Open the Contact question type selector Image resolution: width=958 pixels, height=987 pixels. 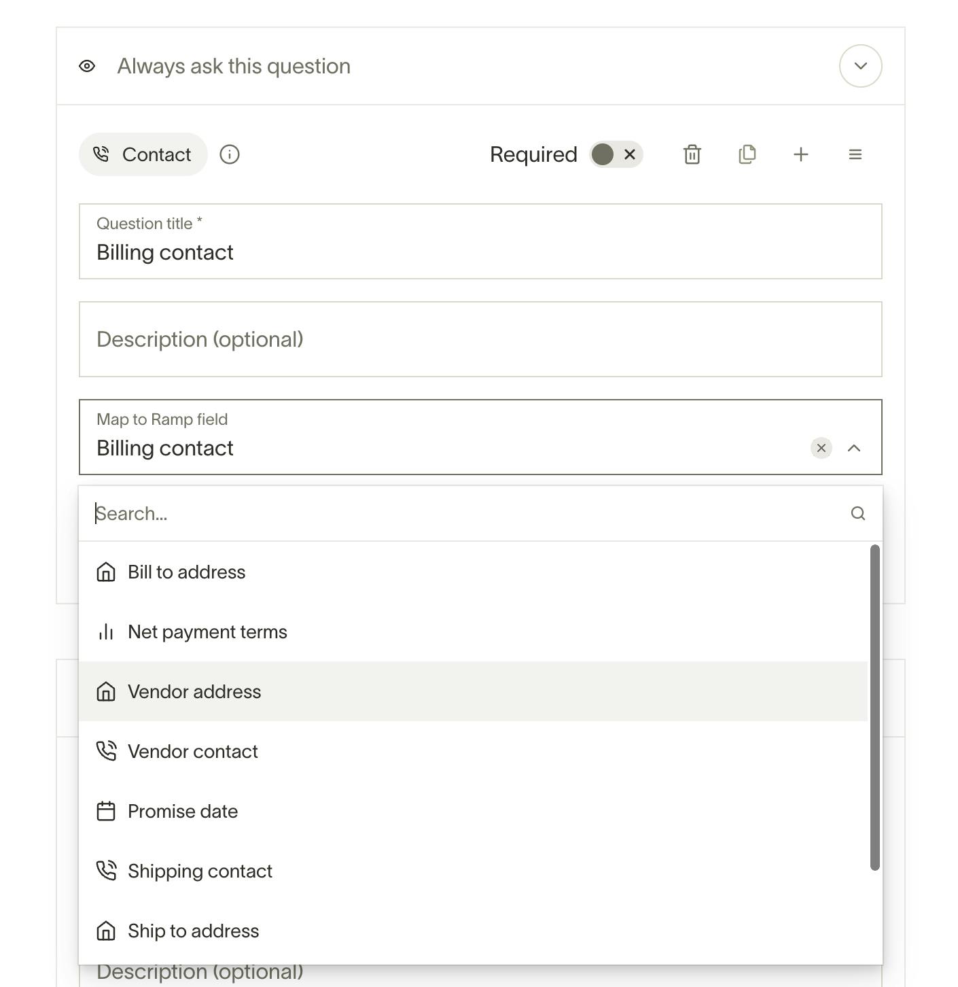pos(143,154)
